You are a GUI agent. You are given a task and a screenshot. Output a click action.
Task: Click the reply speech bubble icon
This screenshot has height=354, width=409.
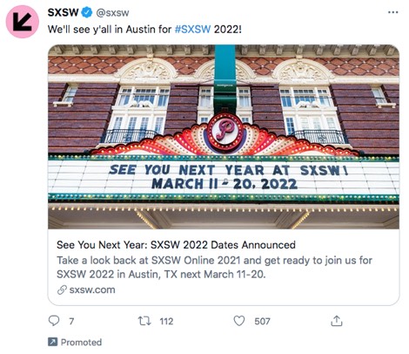click(54, 321)
